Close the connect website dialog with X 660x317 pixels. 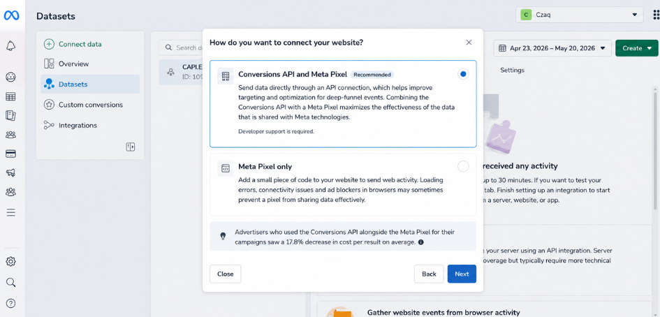coord(469,42)
